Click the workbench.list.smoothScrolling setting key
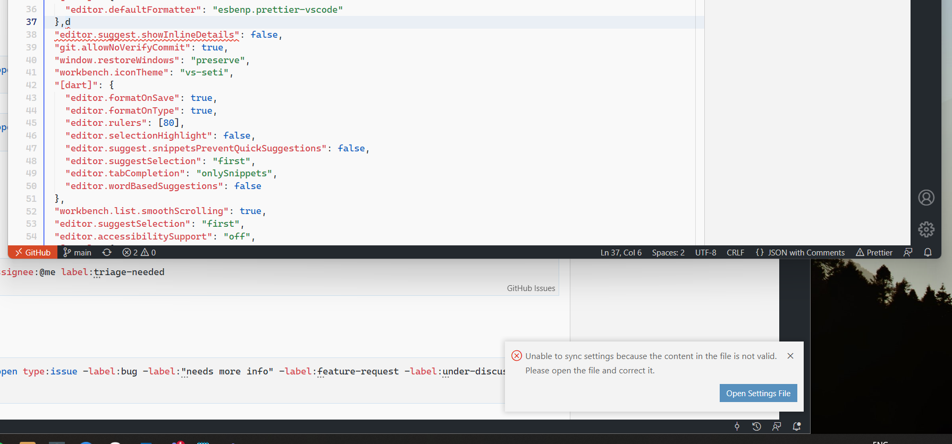 (x=141, y=211)
